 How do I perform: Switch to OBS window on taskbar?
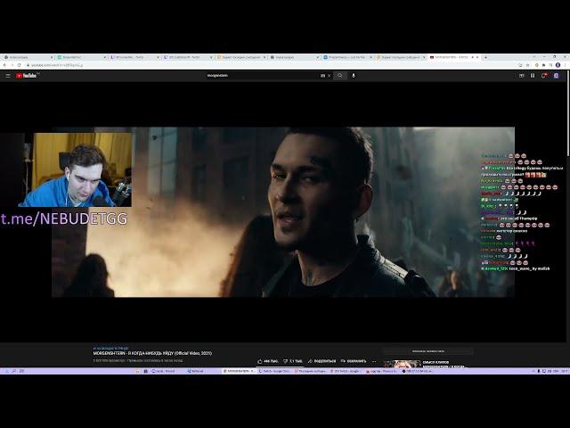click(418, 371)
